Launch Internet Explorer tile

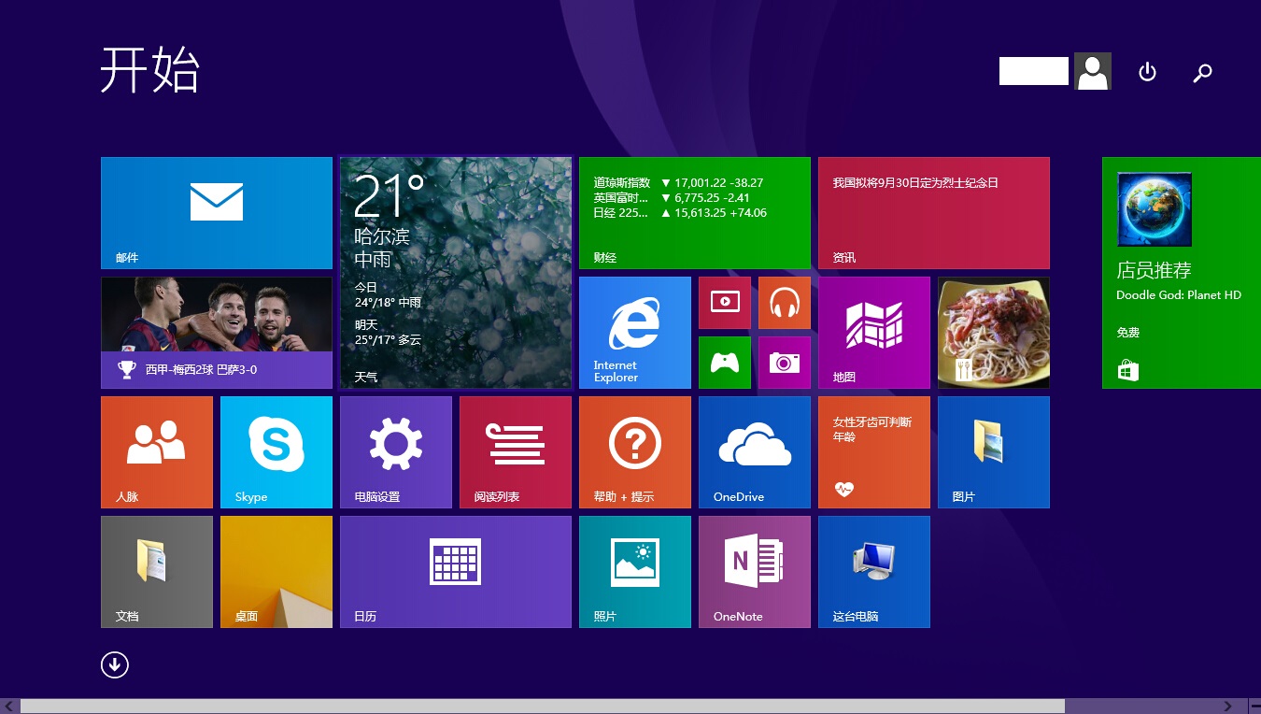coord(635,333)
